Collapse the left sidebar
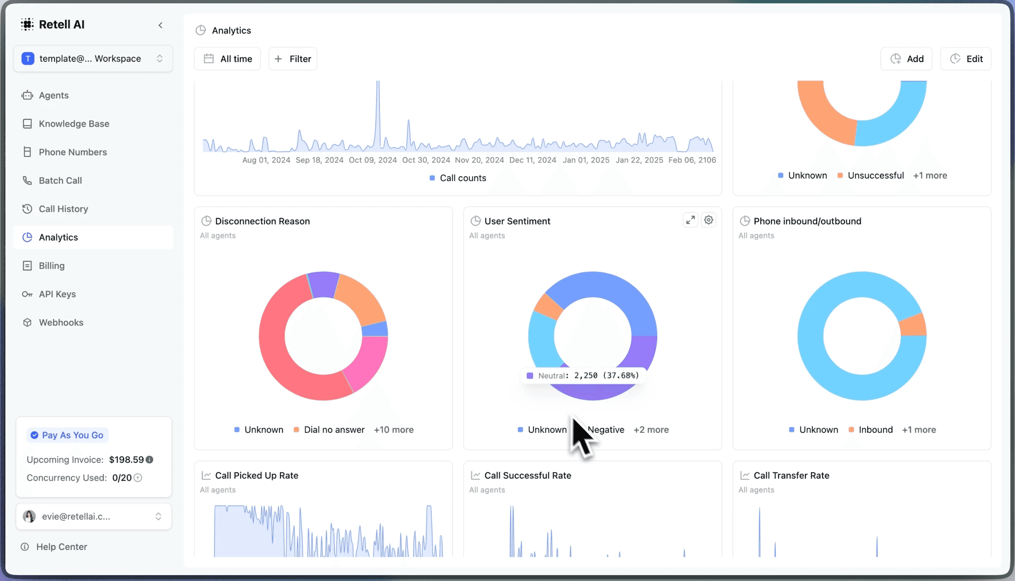Viewport: 1015px width, 581px height. (x=161, y=25)
